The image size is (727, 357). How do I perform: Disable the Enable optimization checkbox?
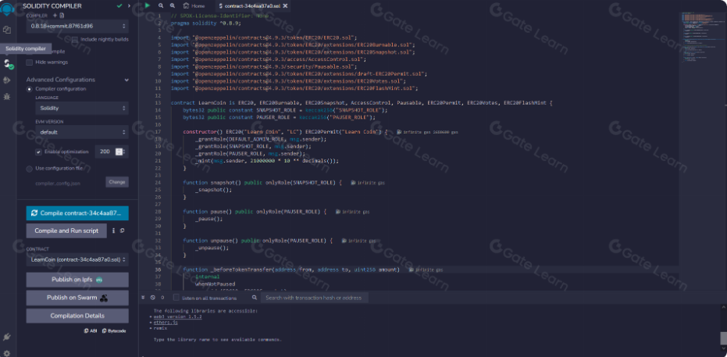tap(39, 152)
